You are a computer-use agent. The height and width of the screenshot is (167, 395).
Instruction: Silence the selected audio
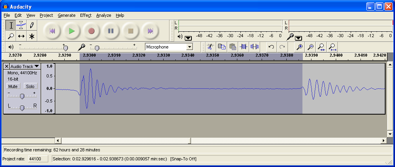[255, 47]
